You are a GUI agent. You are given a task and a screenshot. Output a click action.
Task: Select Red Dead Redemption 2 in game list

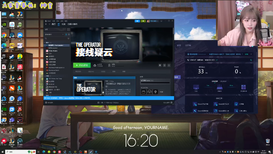click(x=57, y=67)
